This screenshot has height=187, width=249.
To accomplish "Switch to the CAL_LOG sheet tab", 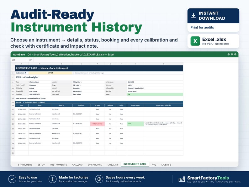I will pos(77,165).
